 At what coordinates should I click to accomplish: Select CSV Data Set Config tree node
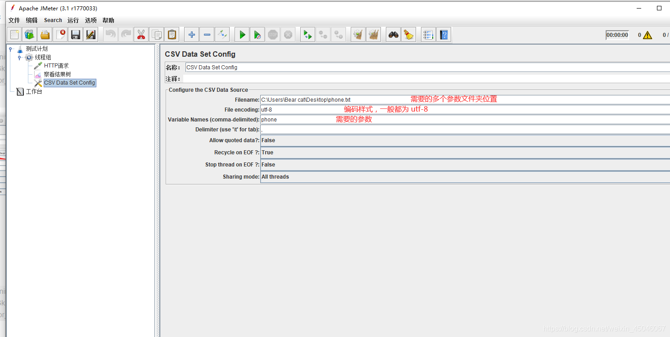(69, 83)
